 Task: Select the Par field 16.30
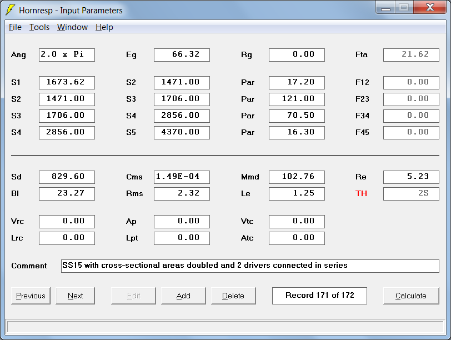click(x=297, y=133)
